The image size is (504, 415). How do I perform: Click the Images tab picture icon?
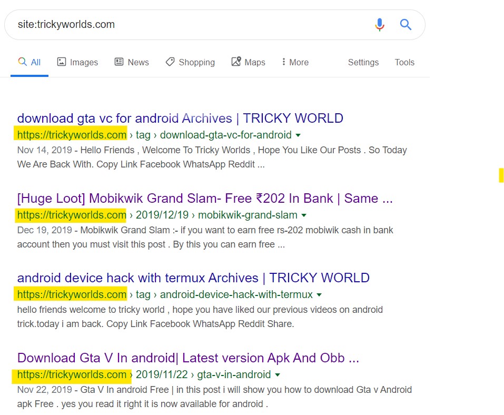point(62,62)
